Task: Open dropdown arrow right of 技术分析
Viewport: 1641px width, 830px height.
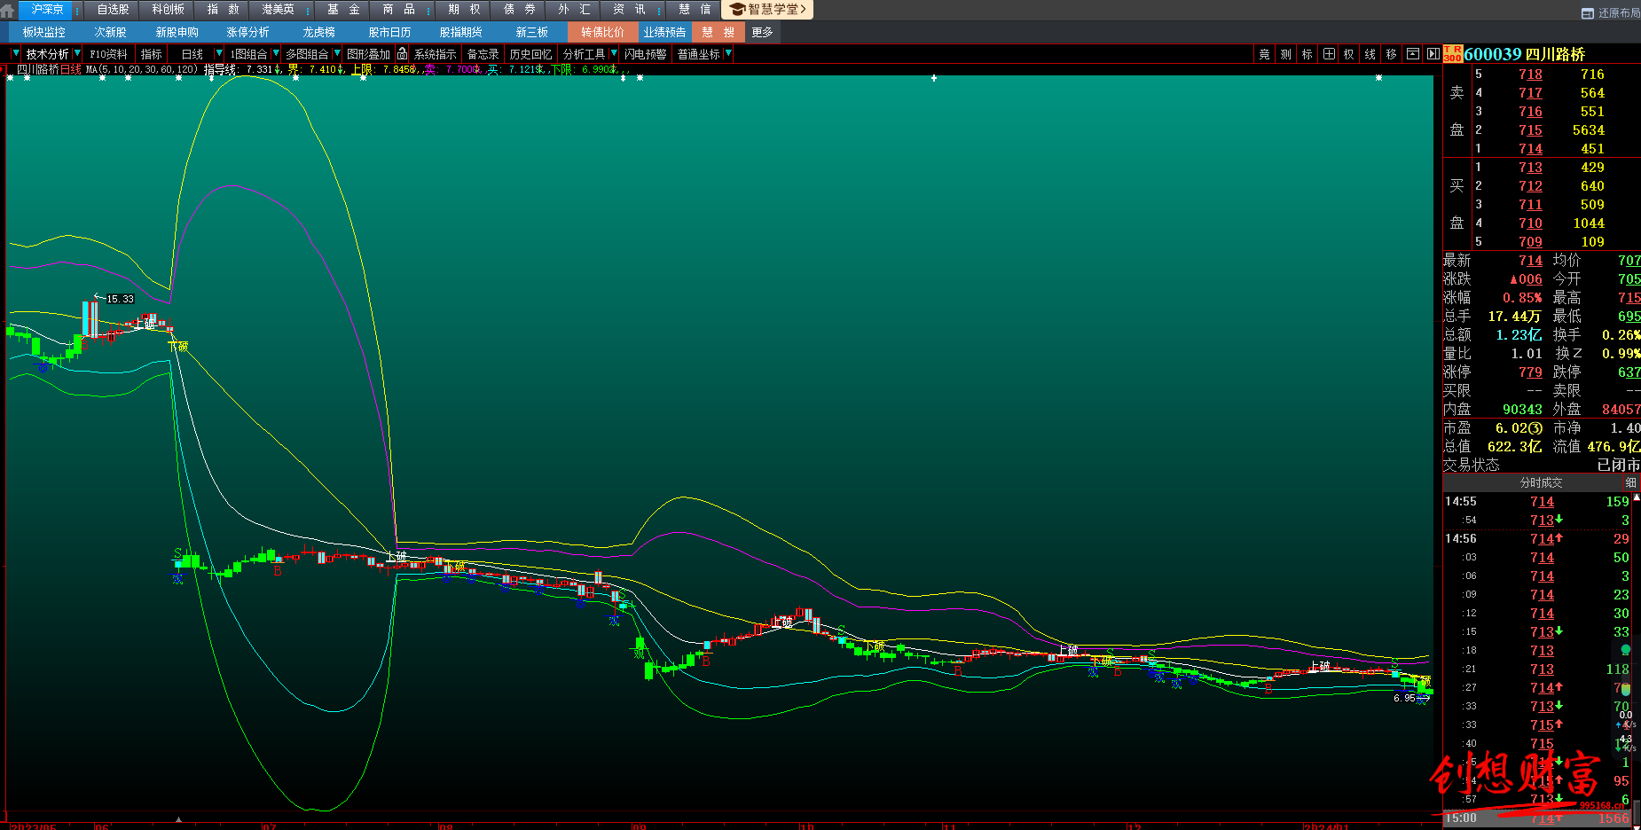Action: tap(77, 54)
